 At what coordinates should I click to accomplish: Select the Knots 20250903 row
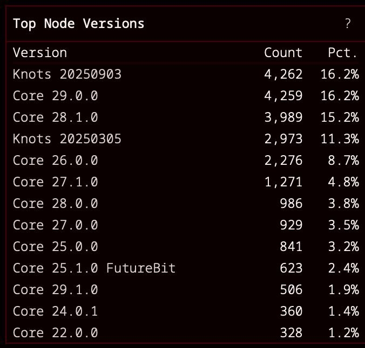click(67, 74)
